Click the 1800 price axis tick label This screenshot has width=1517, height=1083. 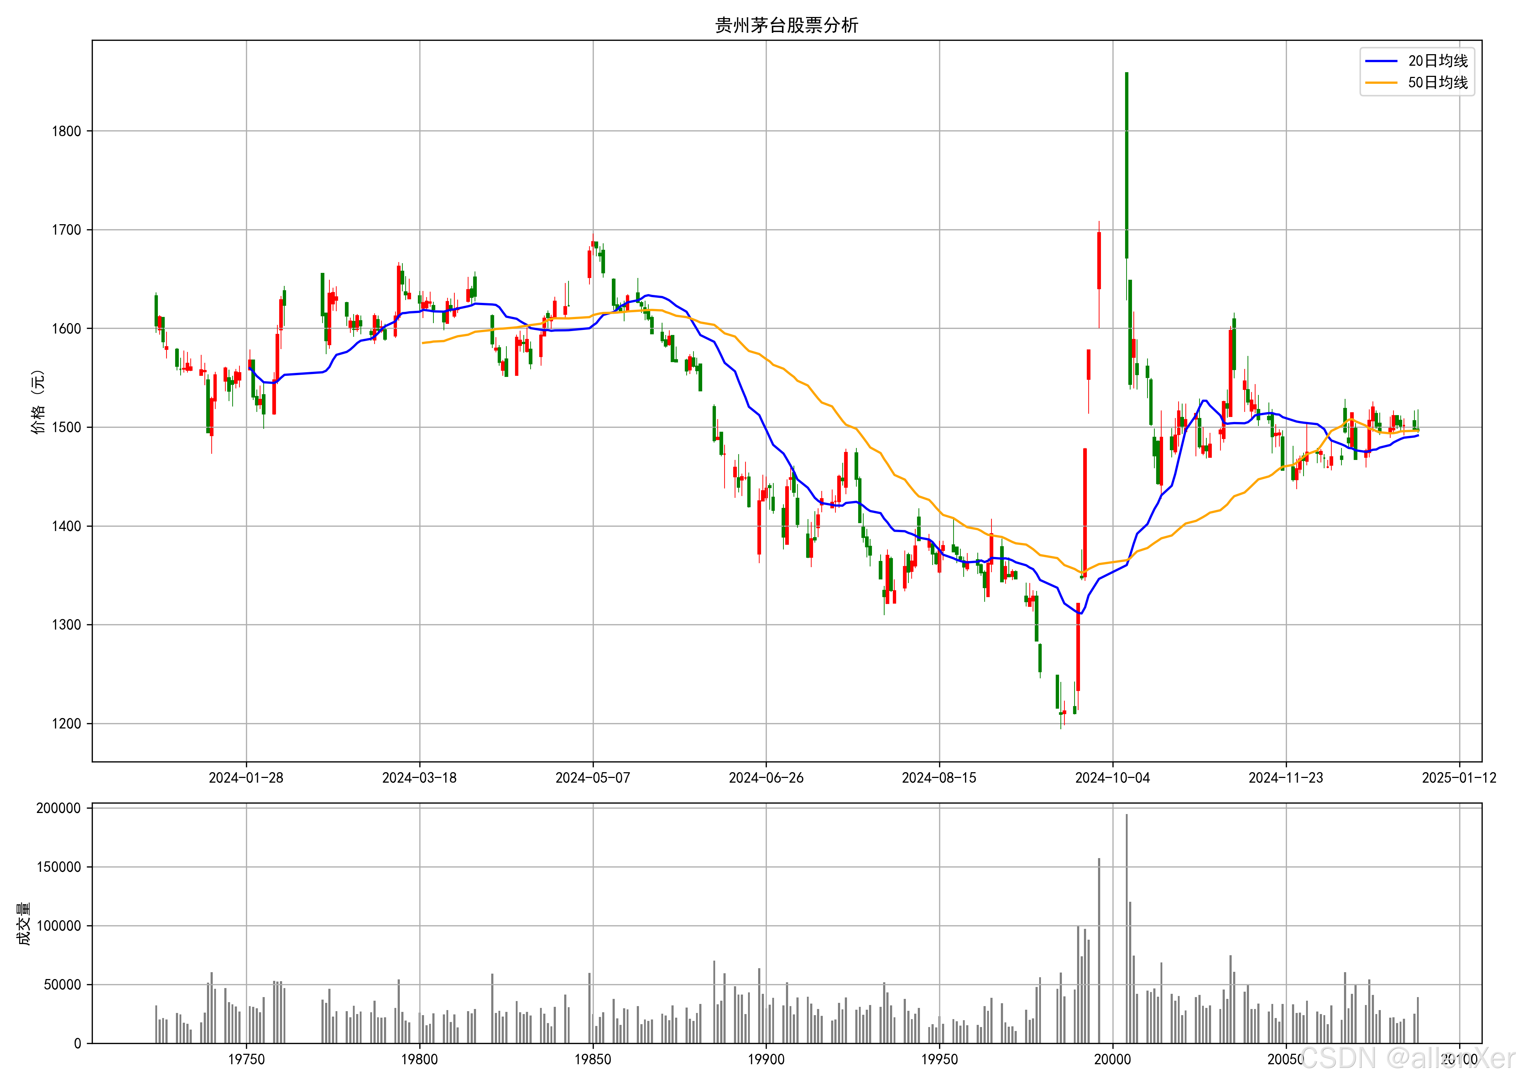coord(66,131)
